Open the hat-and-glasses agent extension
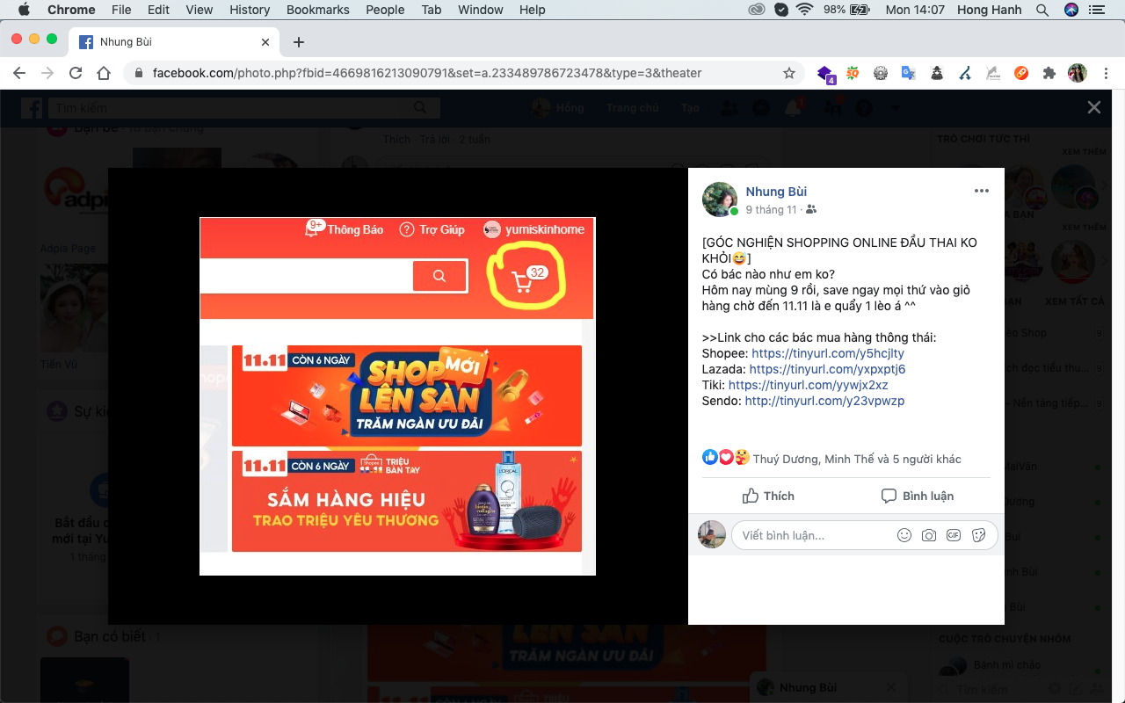The image size is (1125, 703). [x=937, y=73]
